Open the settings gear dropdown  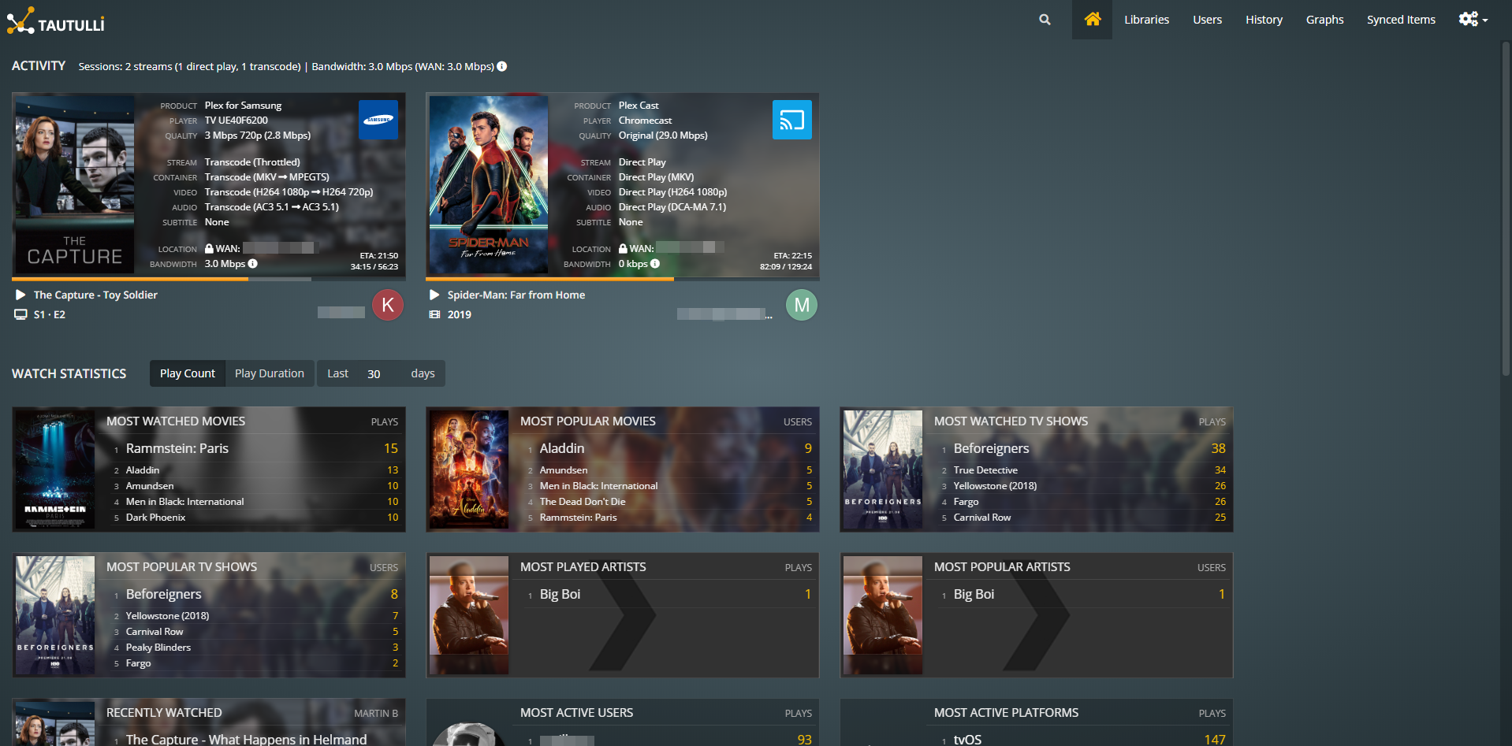[1473, 20]
